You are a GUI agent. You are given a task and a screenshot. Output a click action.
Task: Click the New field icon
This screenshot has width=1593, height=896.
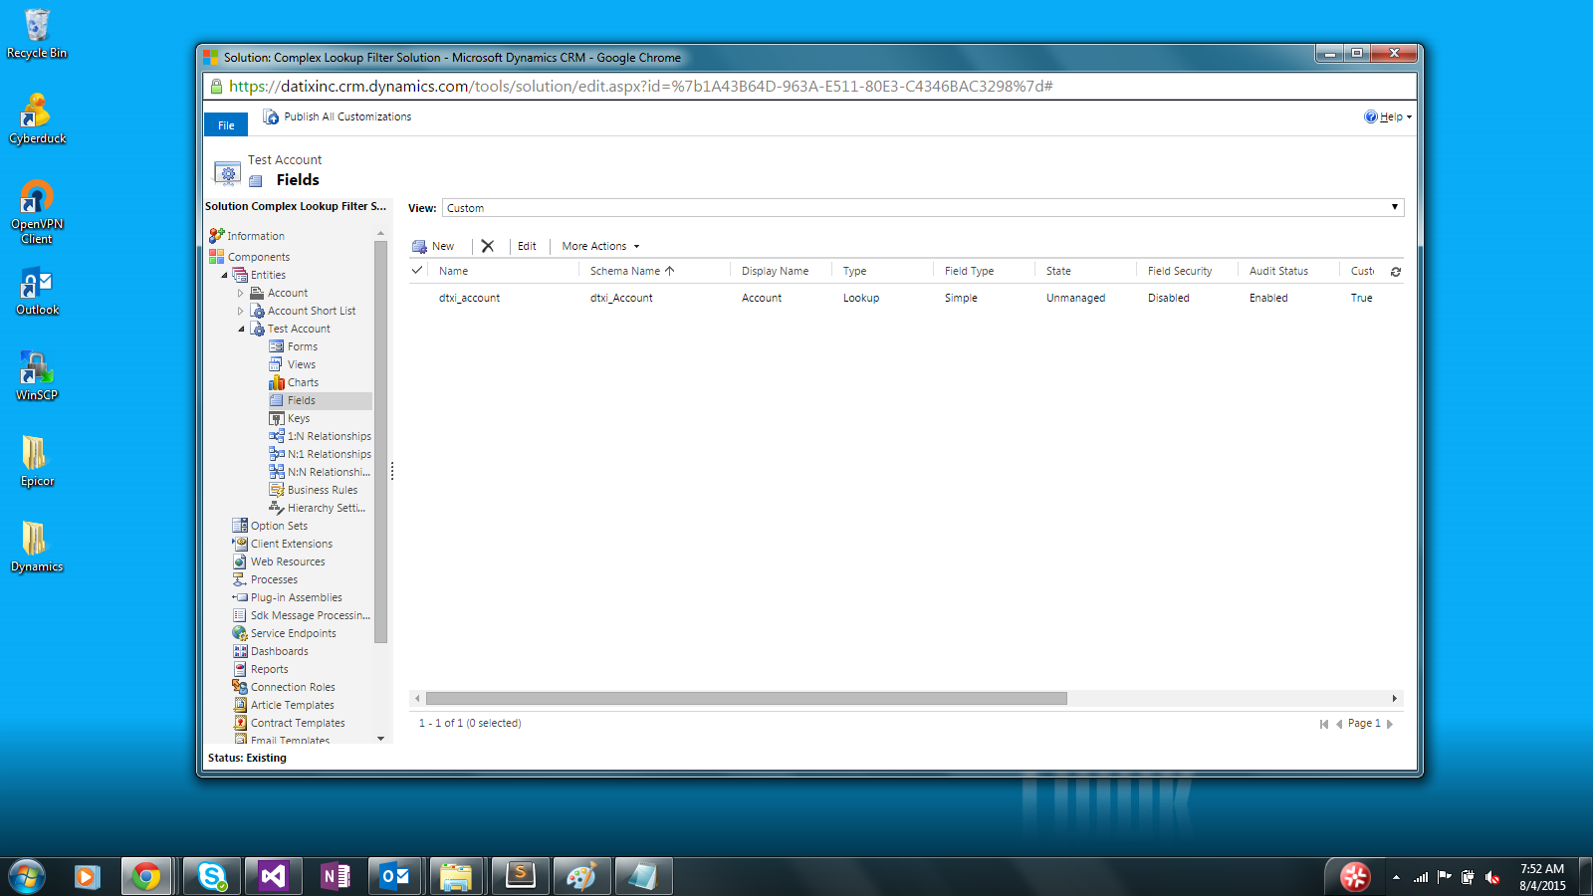pyautogui.click(x=419, y=246)
